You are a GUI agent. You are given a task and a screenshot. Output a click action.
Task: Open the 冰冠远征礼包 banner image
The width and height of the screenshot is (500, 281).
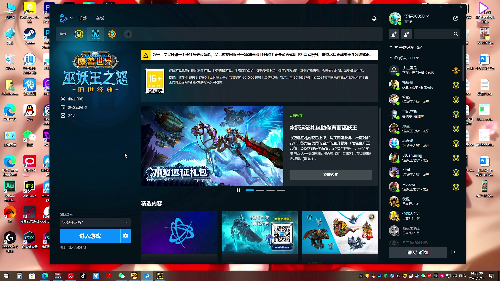tap(212, 146)
